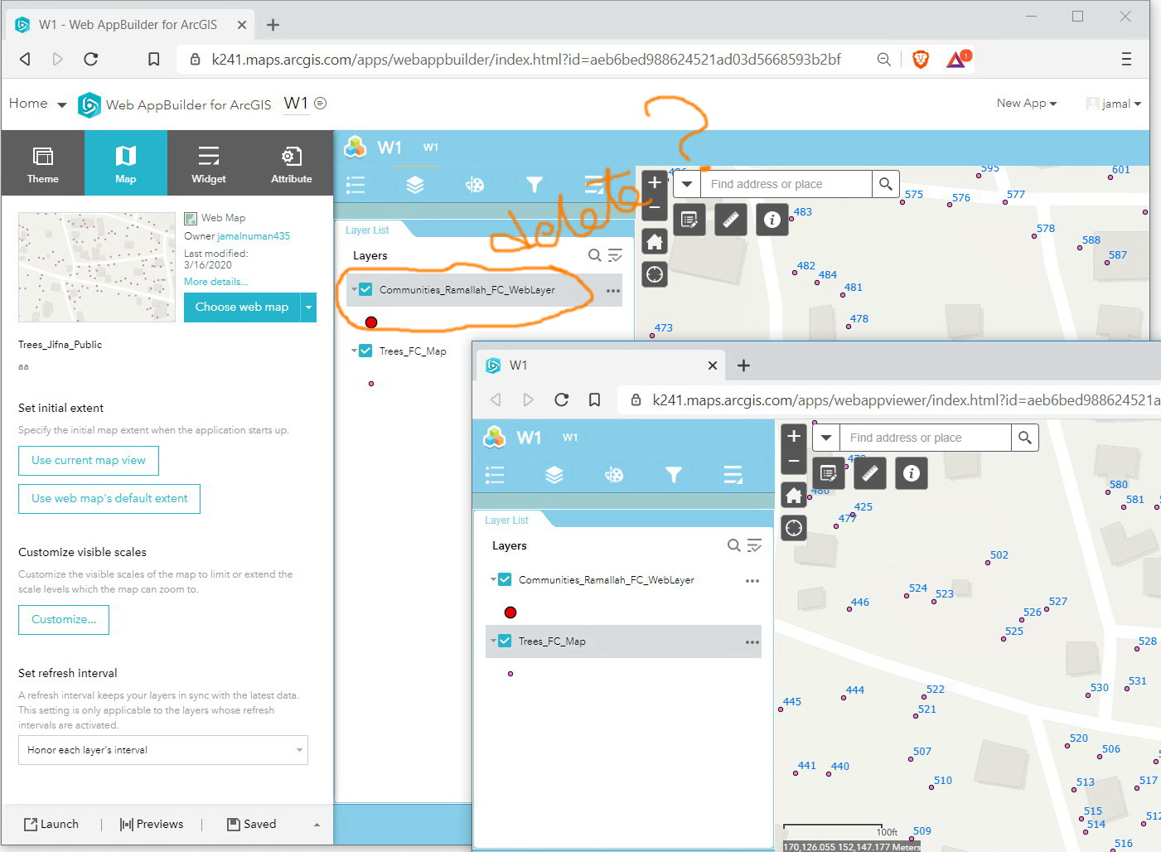Open the Measurement ruler tool in the front viewer map
1161x852 pixels.
pyautogui.click(x=869, y=473)
